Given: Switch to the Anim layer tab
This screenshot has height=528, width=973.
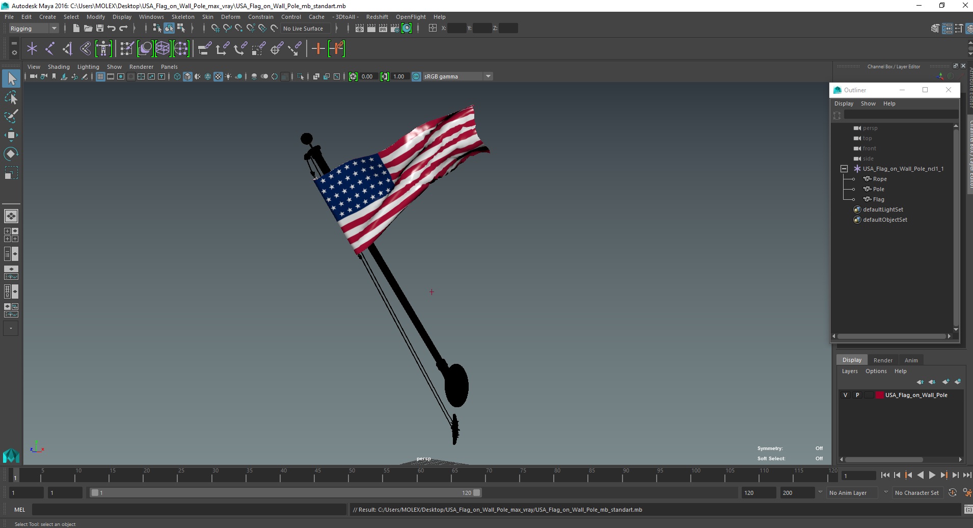Looking at the screenshot, I should 911,360.
